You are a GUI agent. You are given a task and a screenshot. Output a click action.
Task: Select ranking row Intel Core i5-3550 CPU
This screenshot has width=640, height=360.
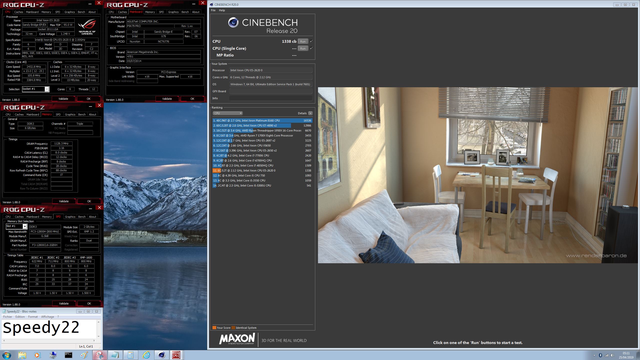pyautogui.click(x=262, y=180)
